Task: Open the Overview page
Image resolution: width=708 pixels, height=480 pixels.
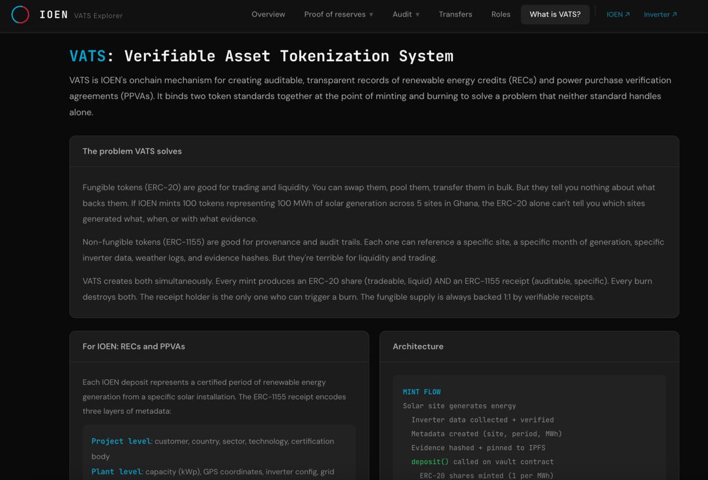Action: pos(268,14)
